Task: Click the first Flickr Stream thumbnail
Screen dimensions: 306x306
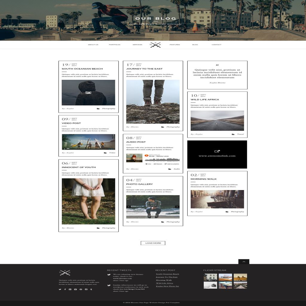Action: click(210, 277)
